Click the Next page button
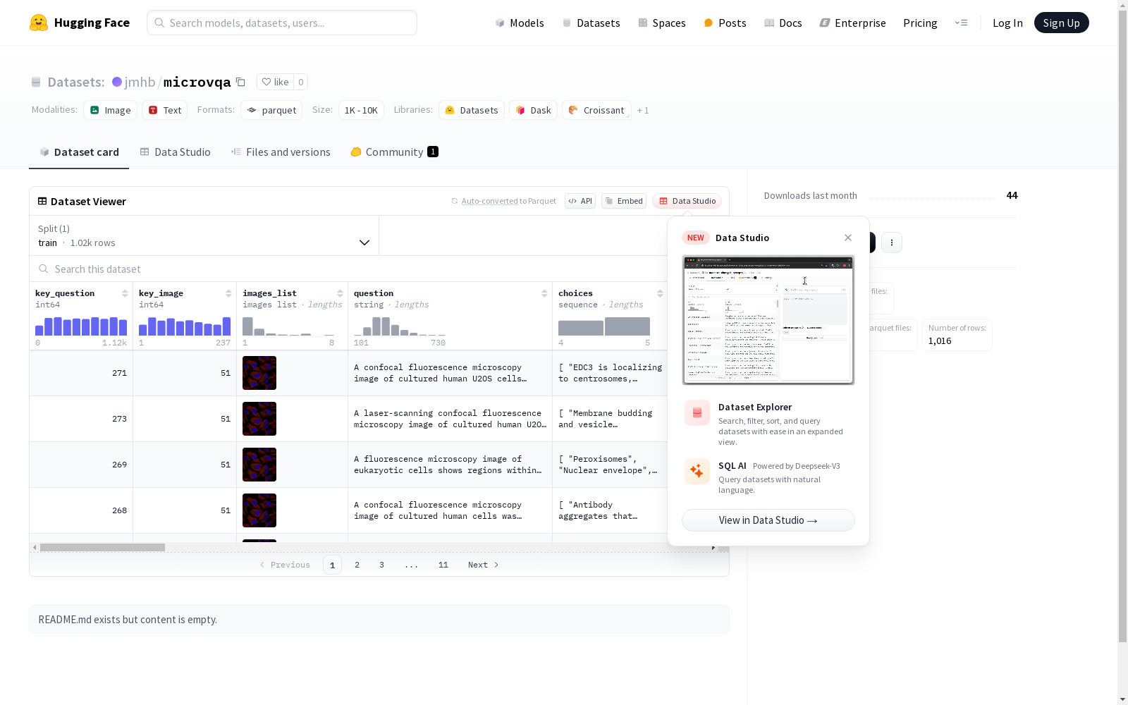1128x705 pixels. pos(484,565)
